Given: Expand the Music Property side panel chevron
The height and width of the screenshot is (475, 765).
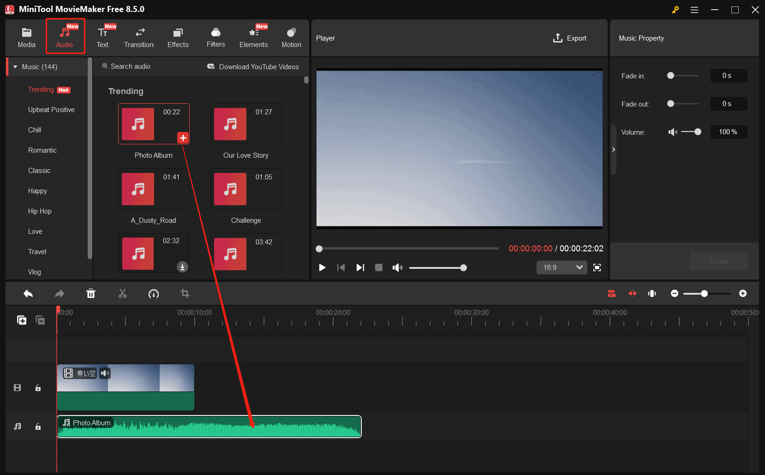Looking at the screenshot, I should click(x=614, y=149).
